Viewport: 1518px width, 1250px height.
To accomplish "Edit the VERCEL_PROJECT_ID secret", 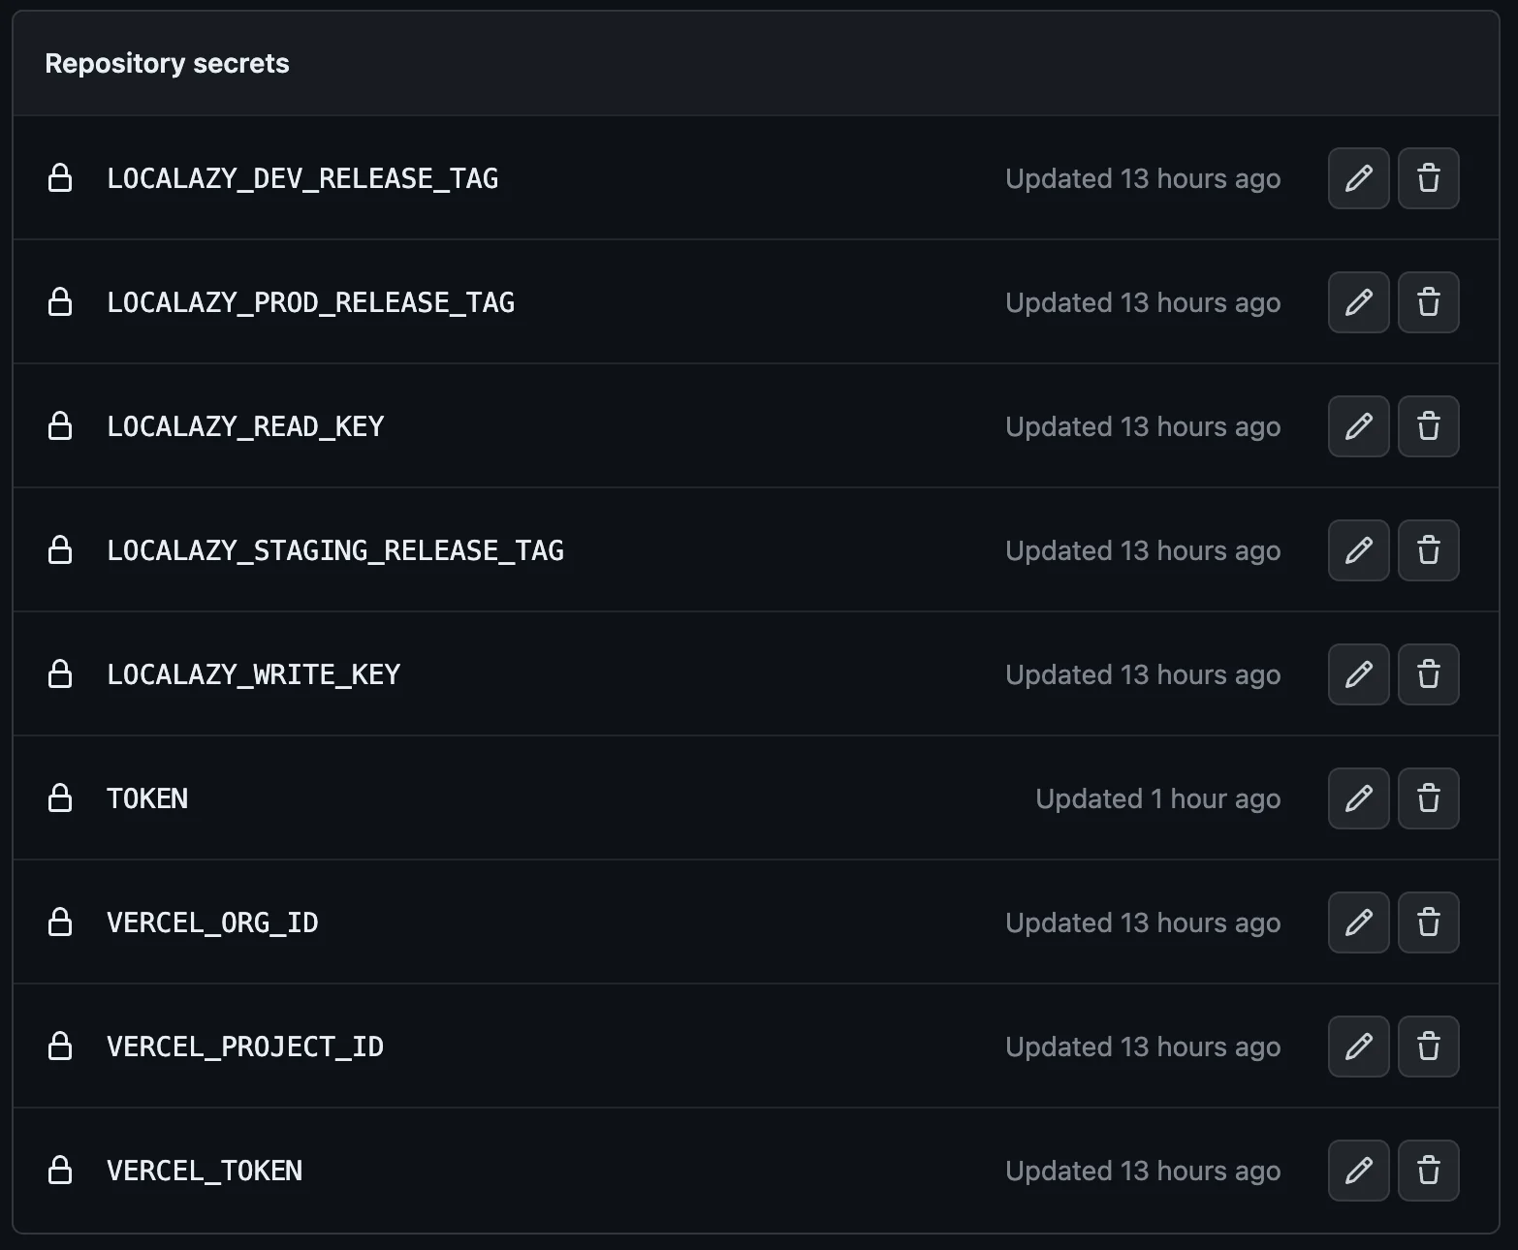I will coord(1358,1047).
